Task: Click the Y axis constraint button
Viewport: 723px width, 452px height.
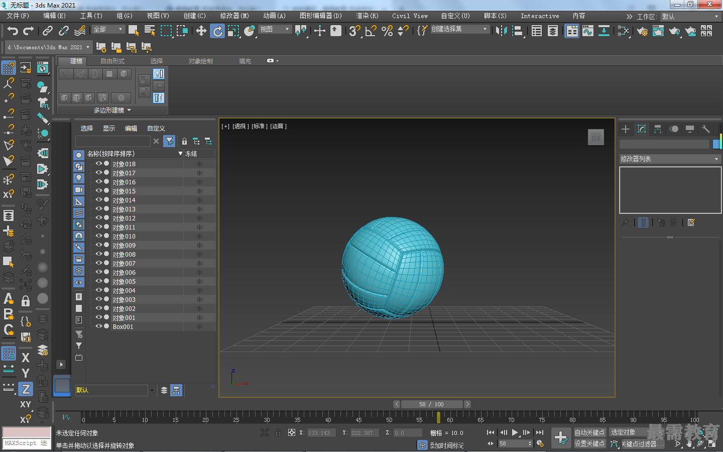Action: (26, 373)
